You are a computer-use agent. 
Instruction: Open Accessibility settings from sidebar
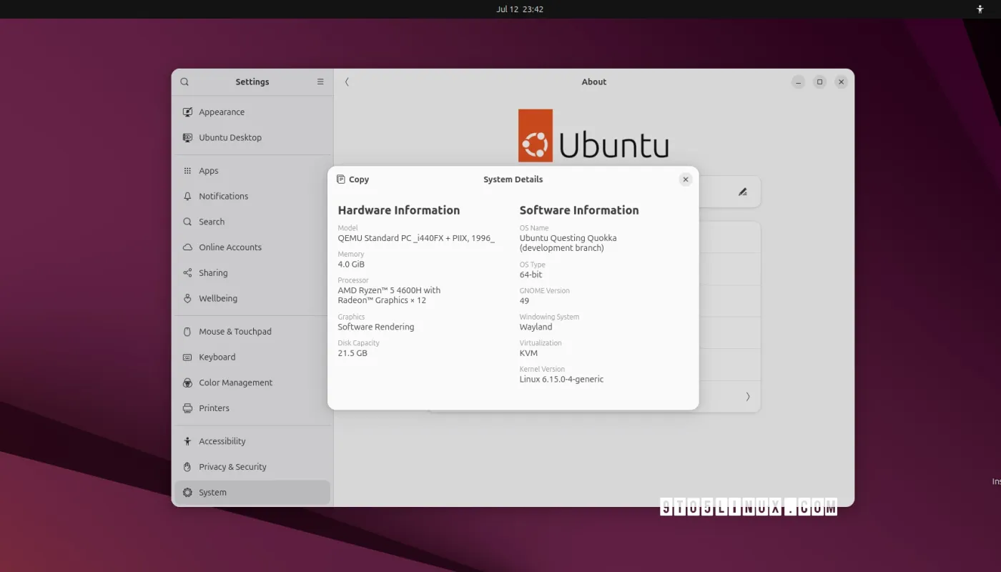click(x=252, y=441)
